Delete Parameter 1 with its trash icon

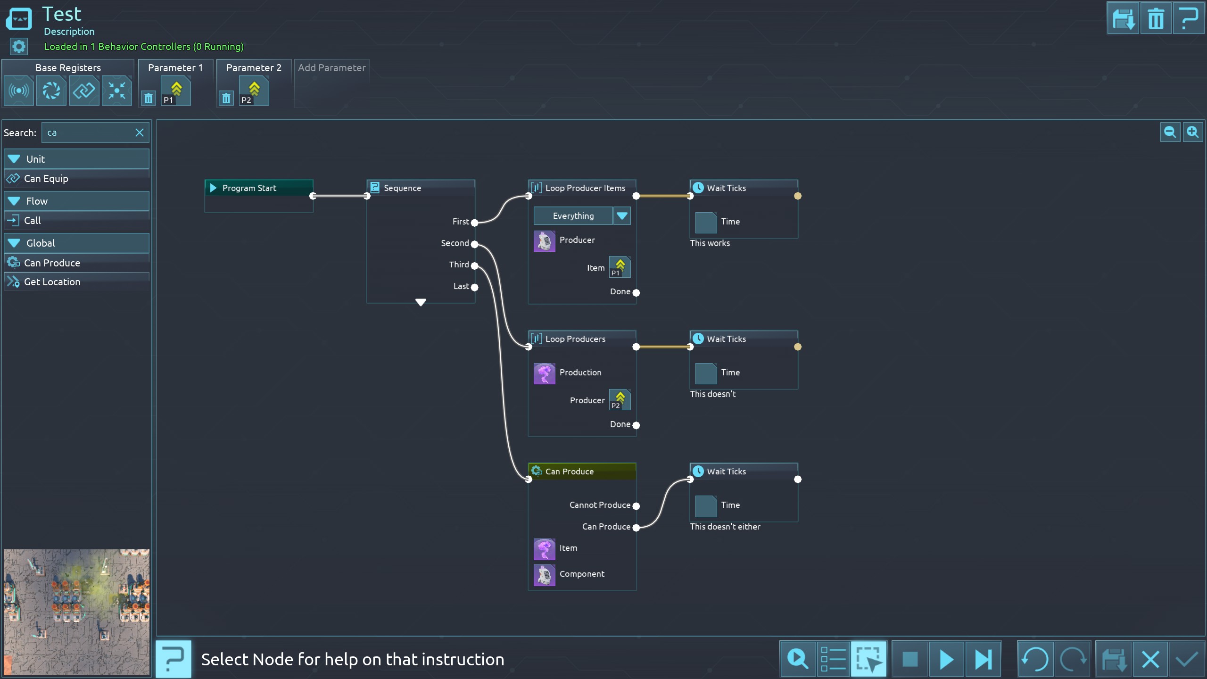coord(149,98)
